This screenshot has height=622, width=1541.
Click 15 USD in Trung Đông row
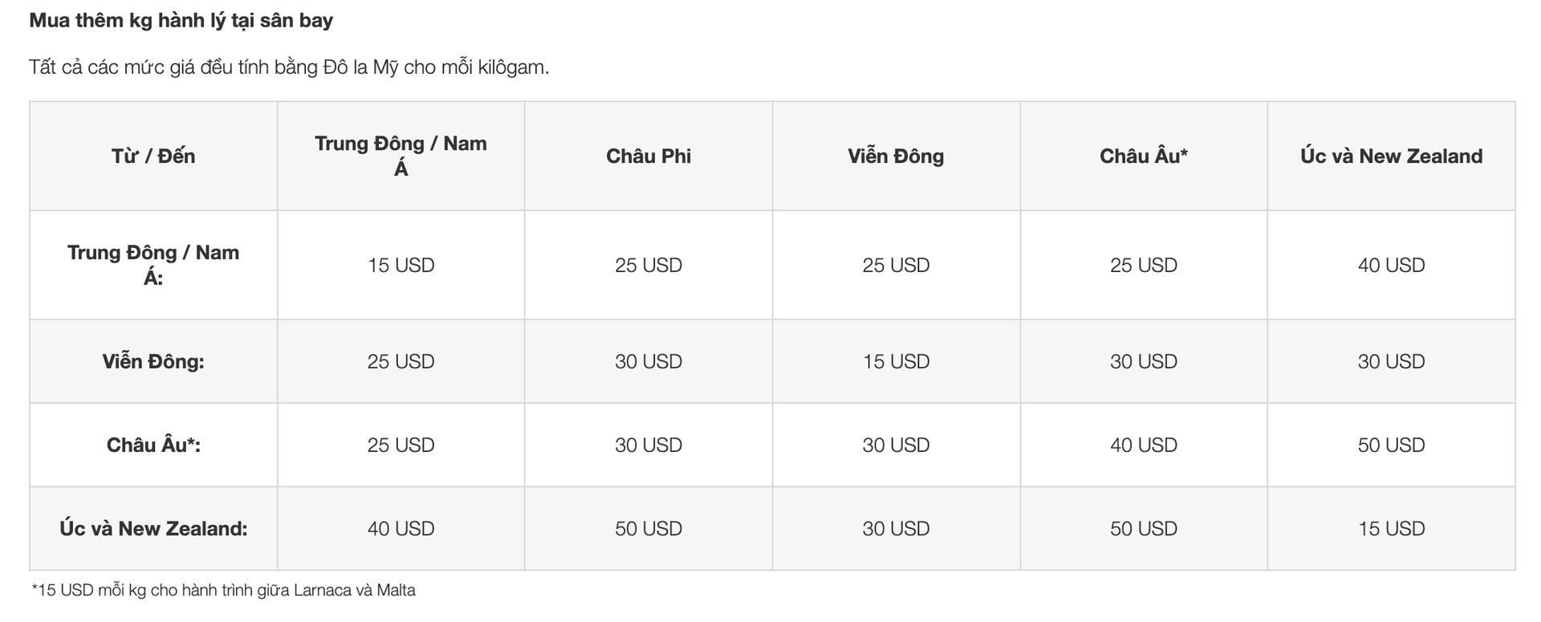tap(401, 265)
